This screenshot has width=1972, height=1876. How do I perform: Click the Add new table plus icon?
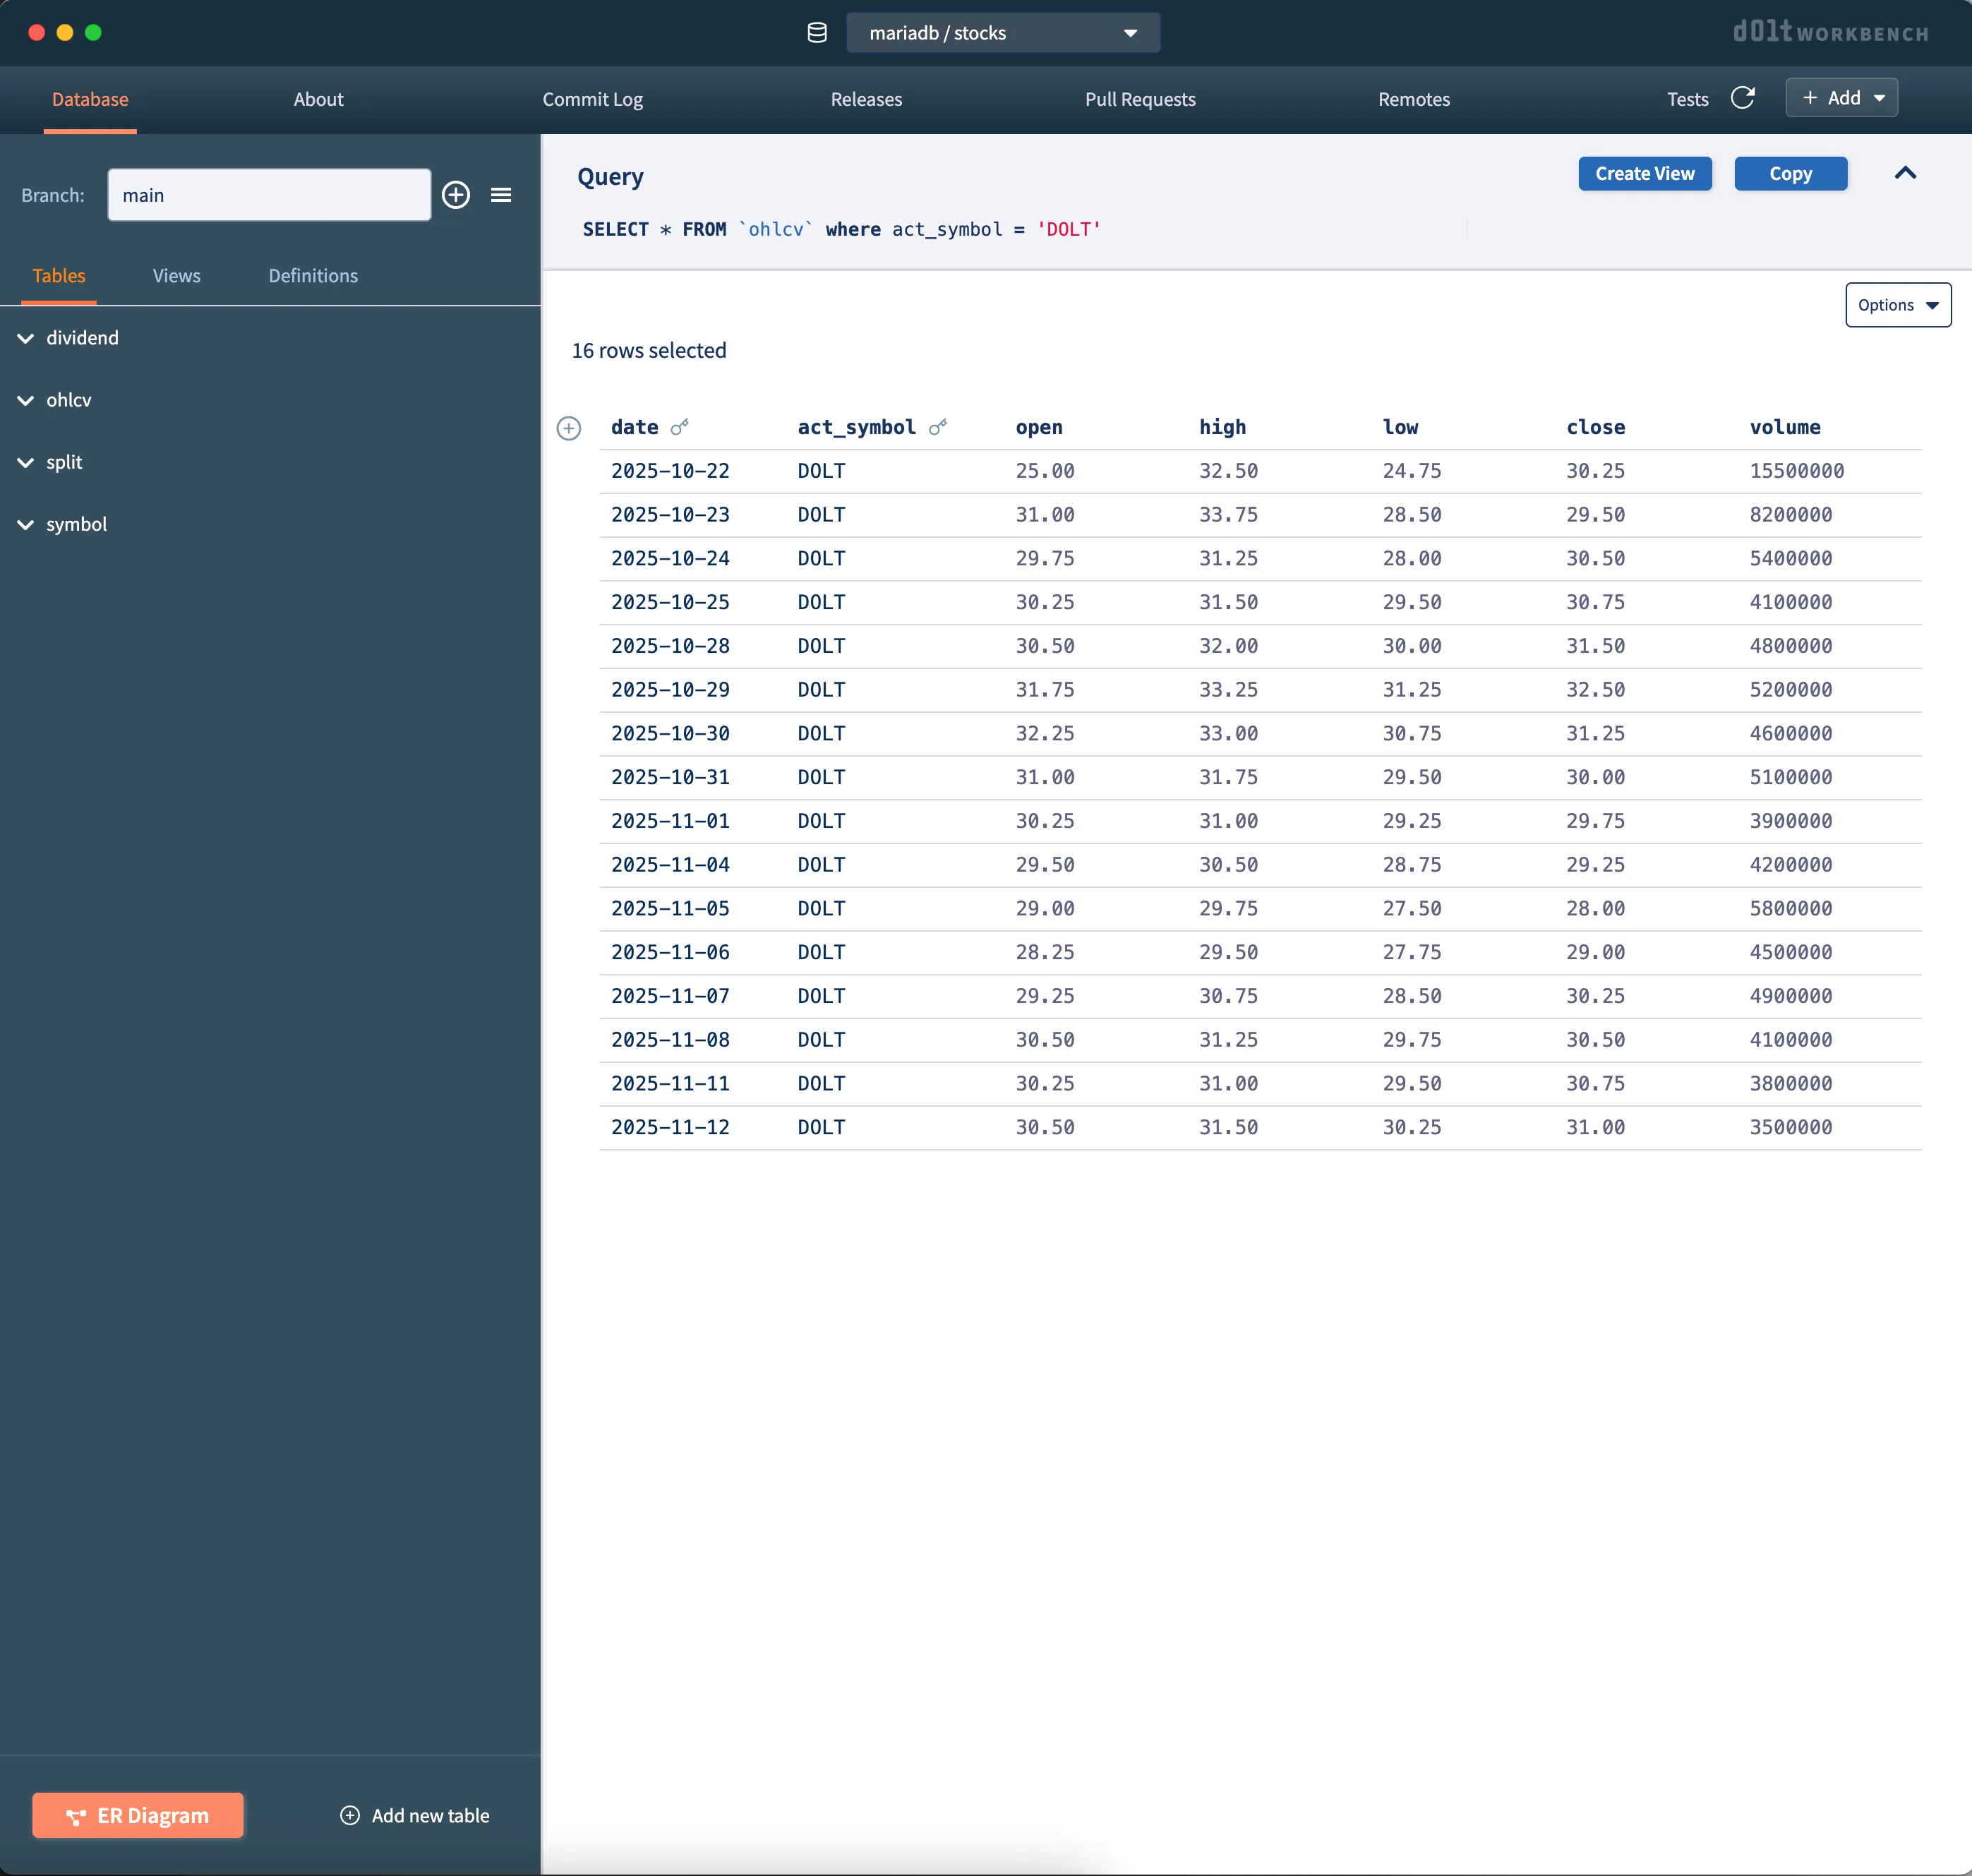[x=350, y=1815]
